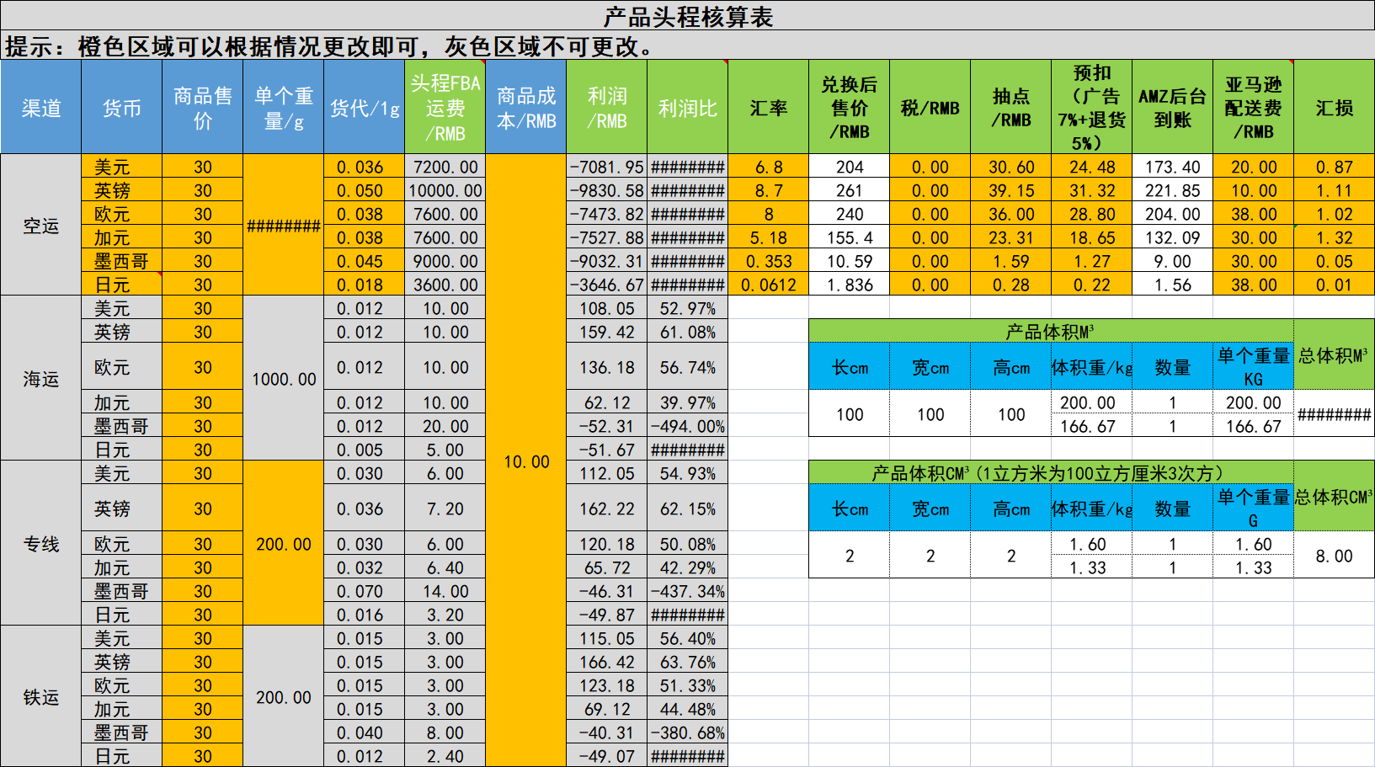Screen dimensions: 1375x767
Task: Select exchange loss value 1.32
Action: [1334, 237]
